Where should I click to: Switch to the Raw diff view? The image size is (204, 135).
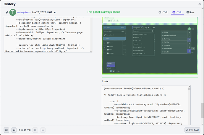pyautogui.click(x=190, y=12)
